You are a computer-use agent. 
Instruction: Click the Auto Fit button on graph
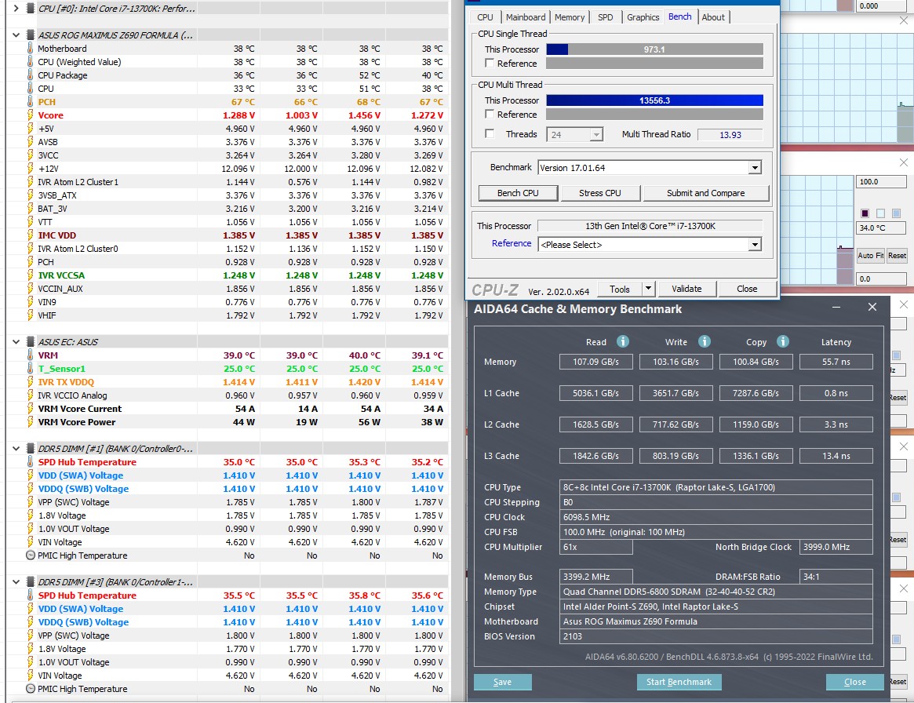870,255
